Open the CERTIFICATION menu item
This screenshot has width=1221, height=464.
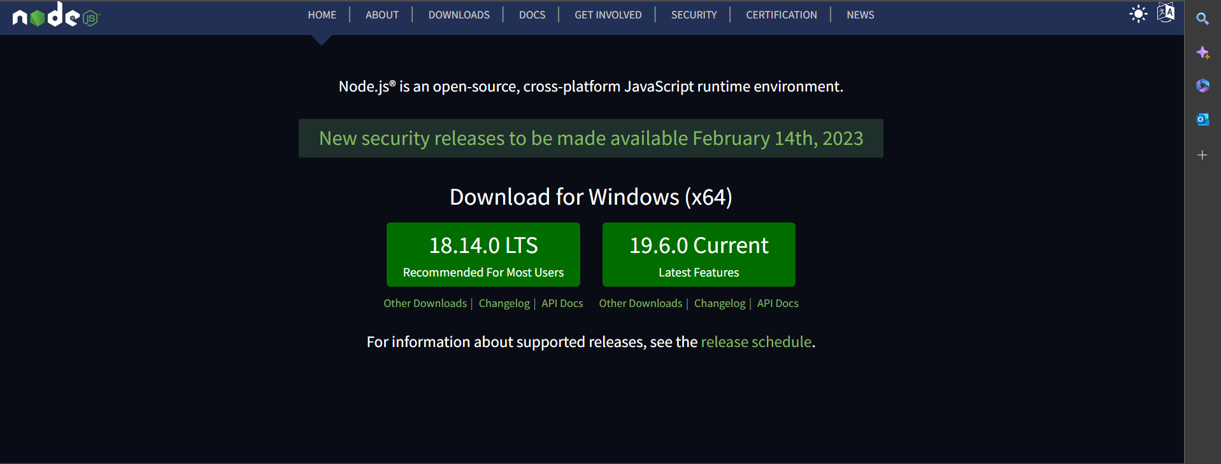(x=782, y=15)
